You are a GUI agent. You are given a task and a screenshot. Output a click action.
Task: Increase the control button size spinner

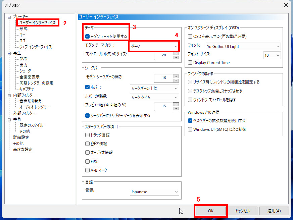point(176,53)
